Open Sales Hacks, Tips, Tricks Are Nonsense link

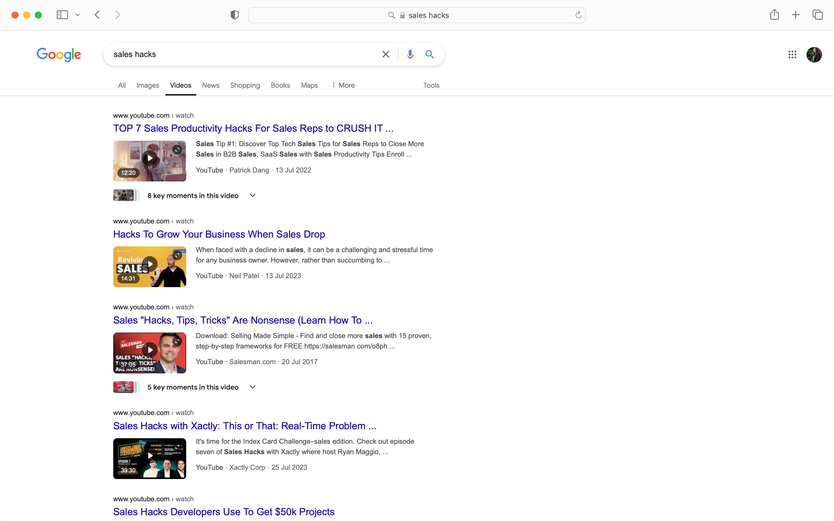tap(243, 320)
